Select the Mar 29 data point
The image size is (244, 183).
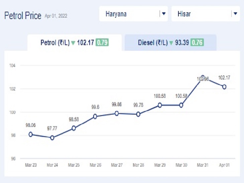coord(160,105)
